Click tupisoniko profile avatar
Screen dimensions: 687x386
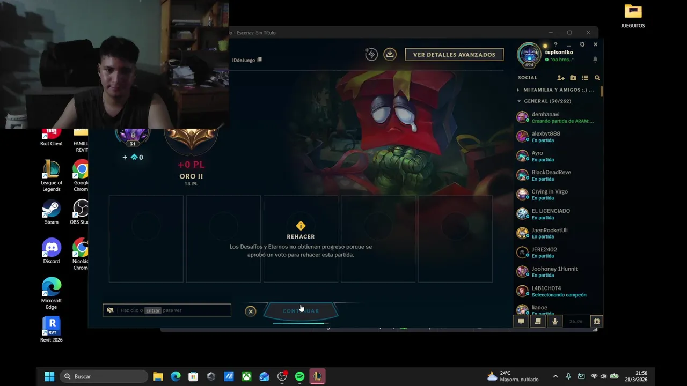pos(529,54)
